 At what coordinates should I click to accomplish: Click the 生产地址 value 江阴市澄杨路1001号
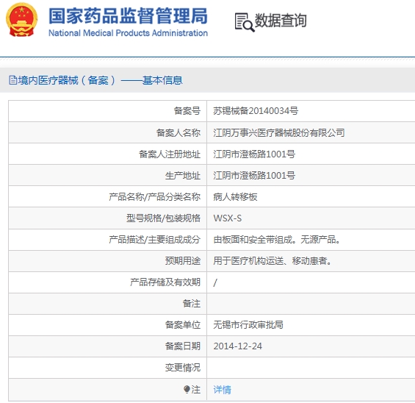[x=254, y=176]
